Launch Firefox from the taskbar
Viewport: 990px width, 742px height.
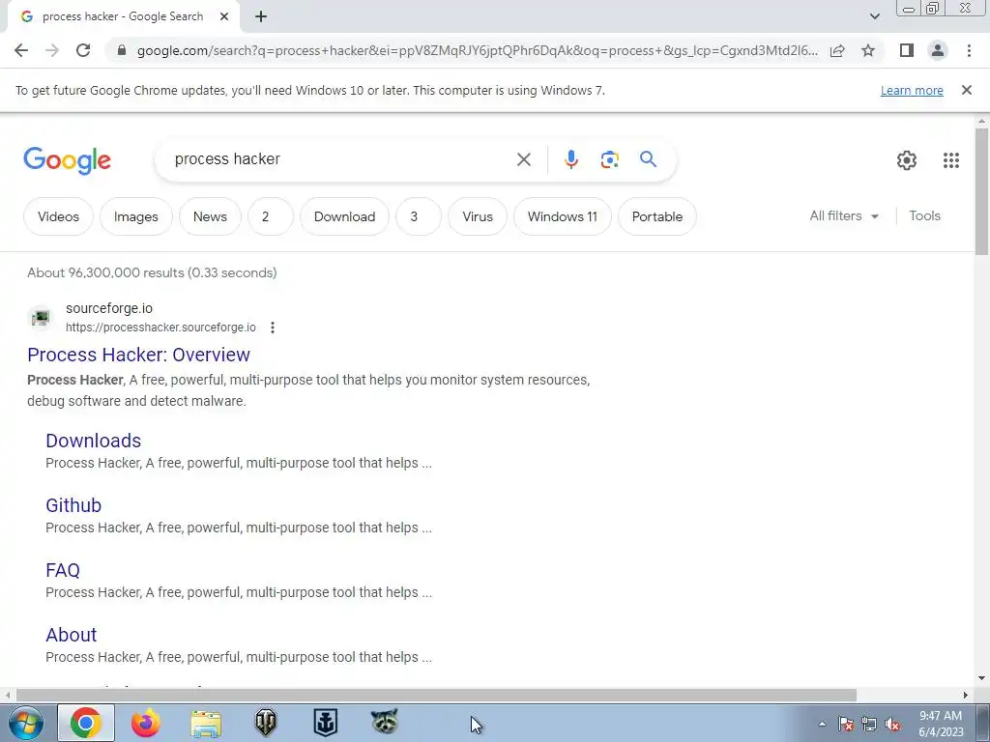146,723
